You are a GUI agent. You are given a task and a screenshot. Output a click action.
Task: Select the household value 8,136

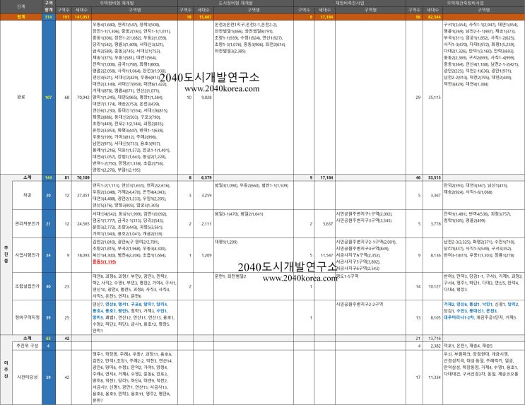coord(435,255)
